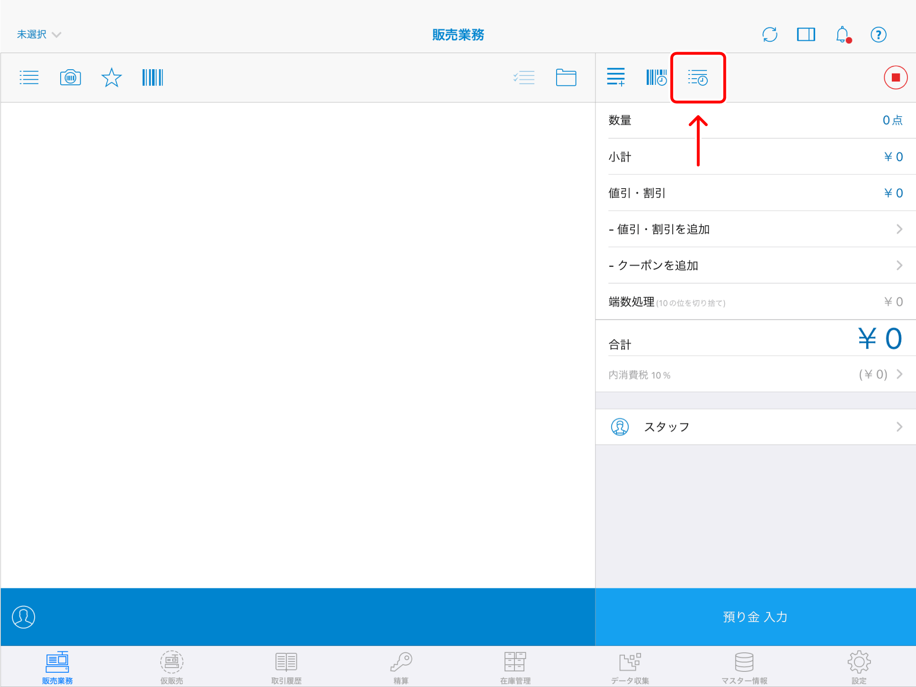Image resolution: width=916 pixels, height=687 pixels.
Task: Expand クーポンを追加 row
Action: pos(755,266)
